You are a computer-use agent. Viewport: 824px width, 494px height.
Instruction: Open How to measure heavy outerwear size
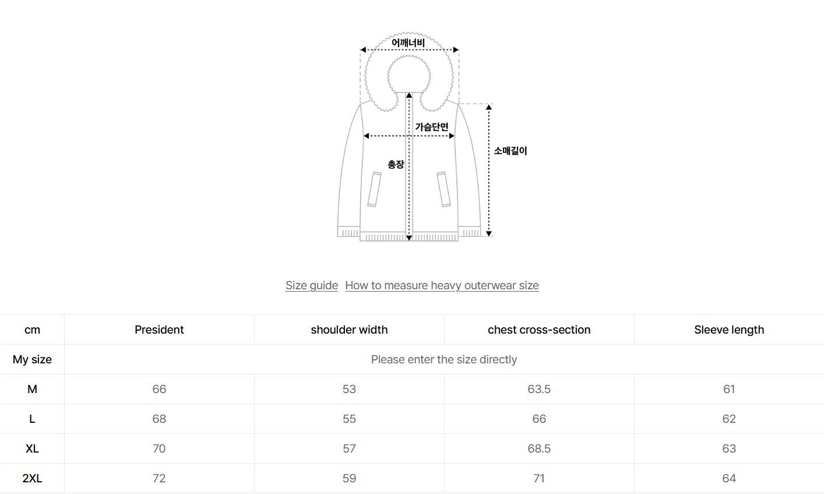click(x=442, y=285)
